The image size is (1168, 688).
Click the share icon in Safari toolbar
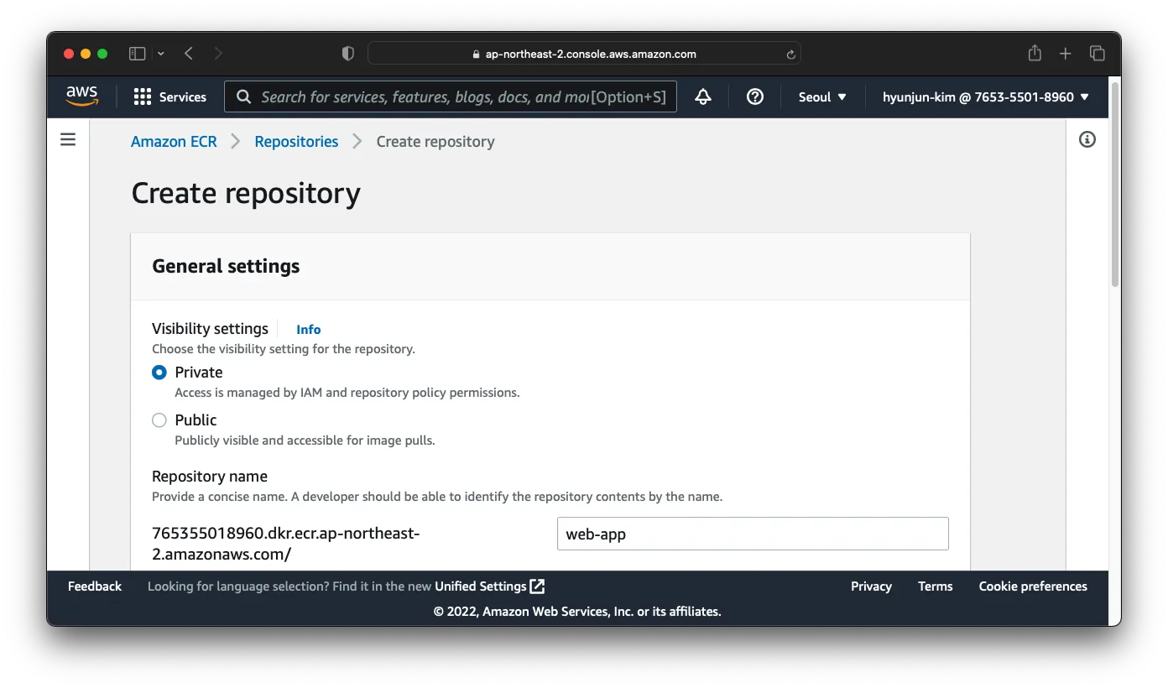1034,53
